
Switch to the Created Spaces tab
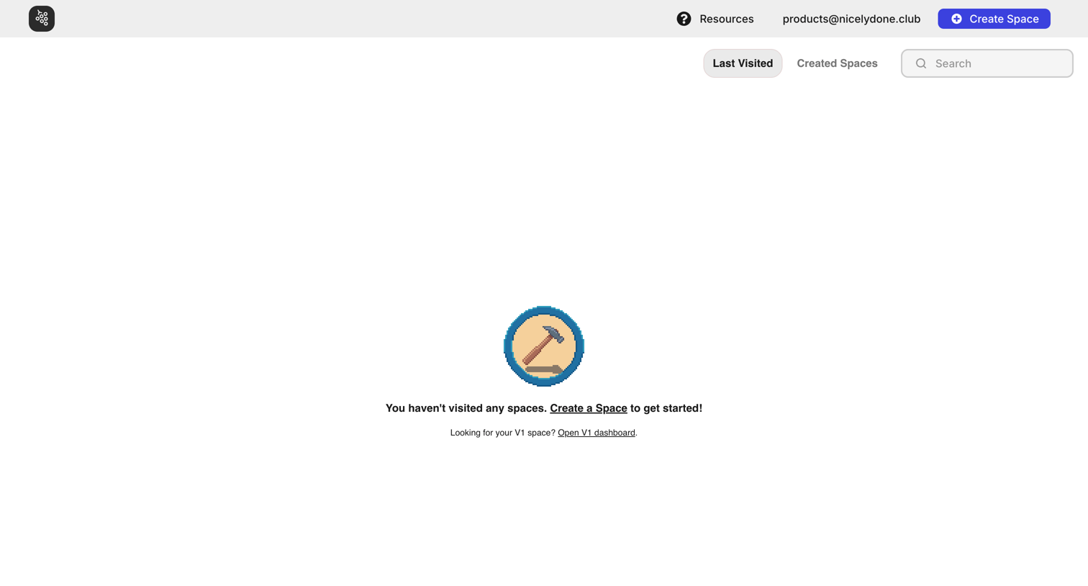coord(837,63)
